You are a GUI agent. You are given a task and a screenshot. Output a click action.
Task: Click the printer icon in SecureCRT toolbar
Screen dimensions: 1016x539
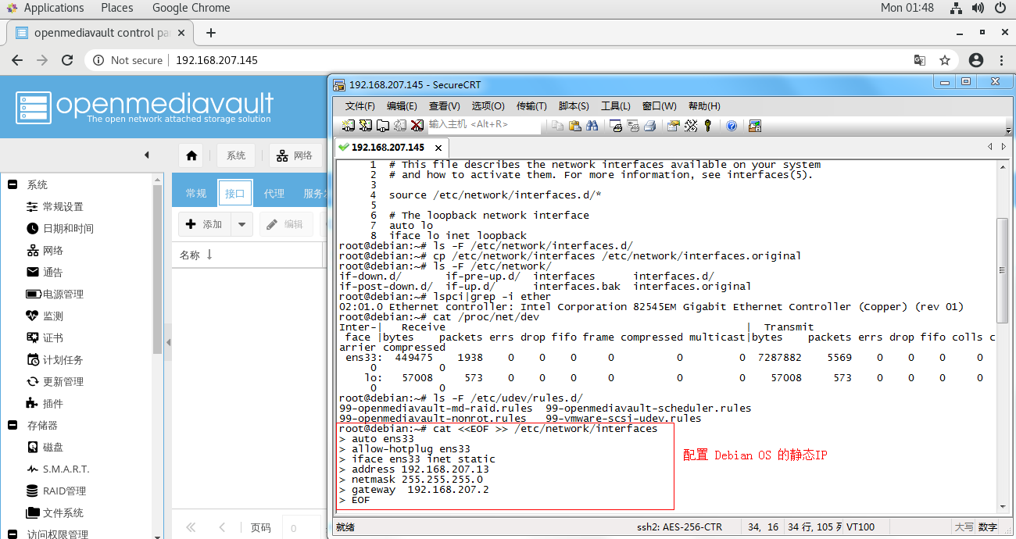(649, 125)
